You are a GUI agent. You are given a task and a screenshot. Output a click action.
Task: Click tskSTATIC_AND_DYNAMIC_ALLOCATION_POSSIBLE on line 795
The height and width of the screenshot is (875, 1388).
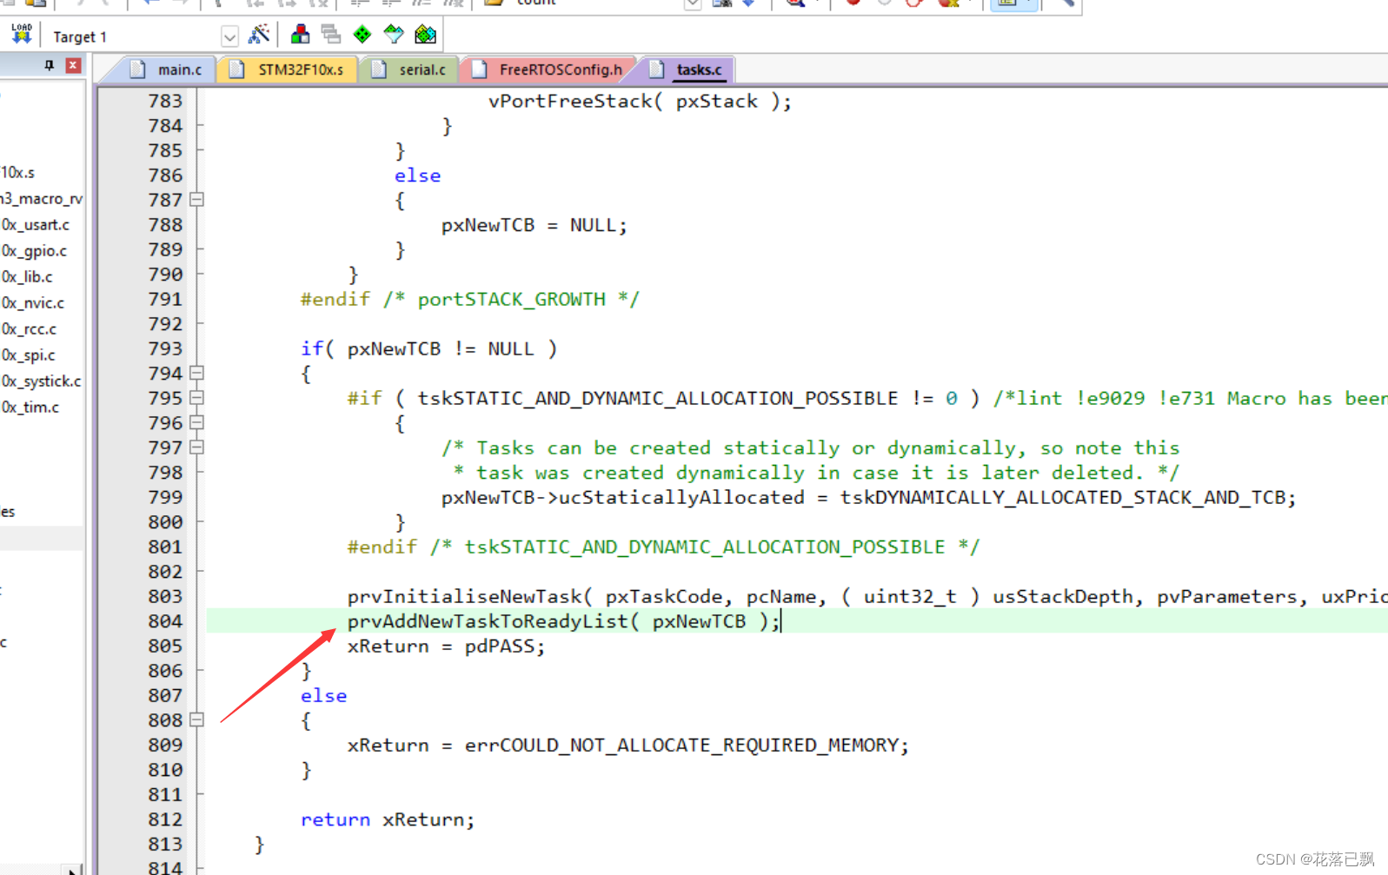pyautogui.click(x=657, y=399)
